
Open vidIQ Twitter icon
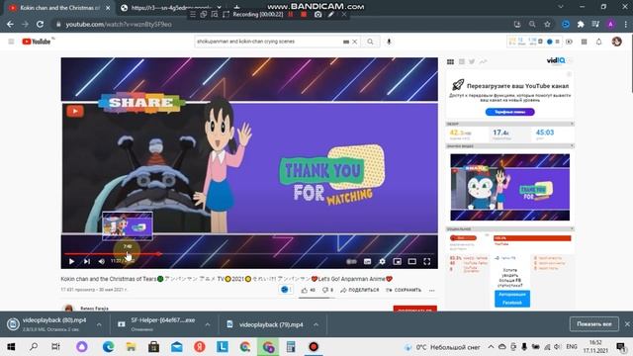tap(472, 61)
